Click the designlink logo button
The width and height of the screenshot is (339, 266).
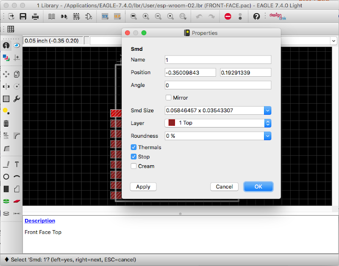(278, 17)
